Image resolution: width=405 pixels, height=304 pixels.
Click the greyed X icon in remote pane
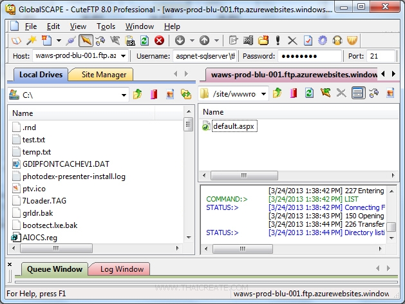click(341, 93)
